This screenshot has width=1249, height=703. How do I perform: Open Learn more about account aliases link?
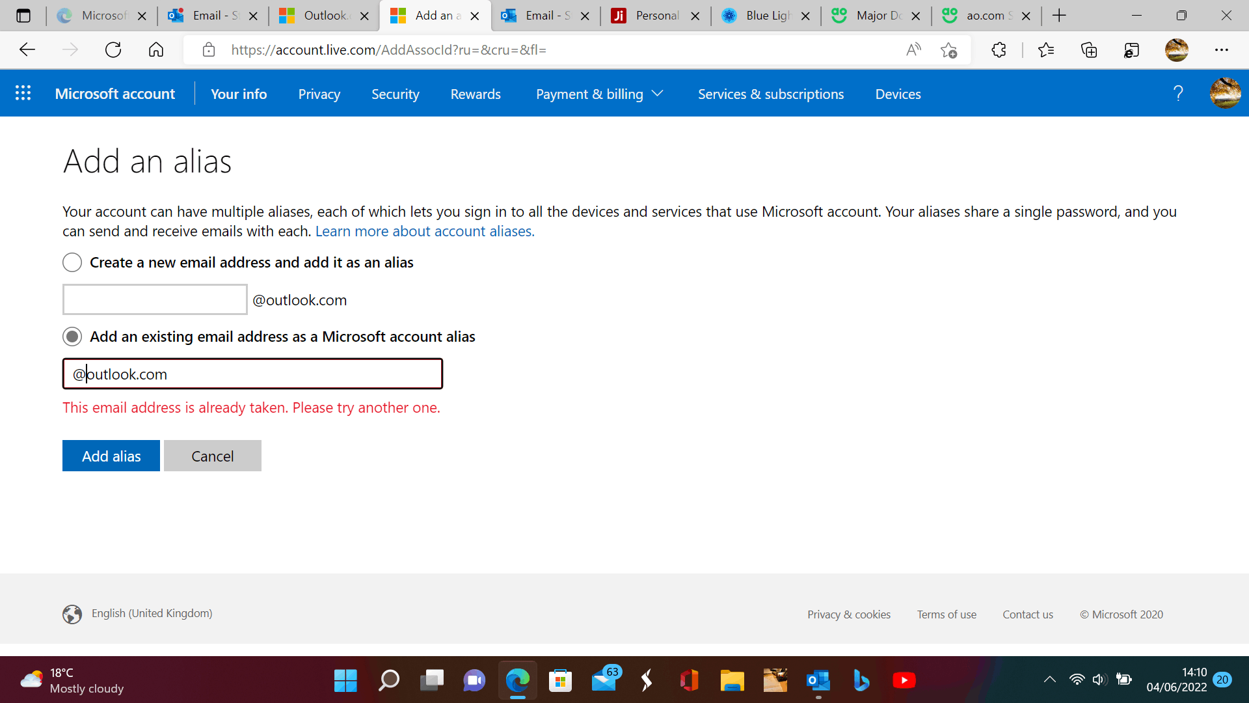pos(425,231)
